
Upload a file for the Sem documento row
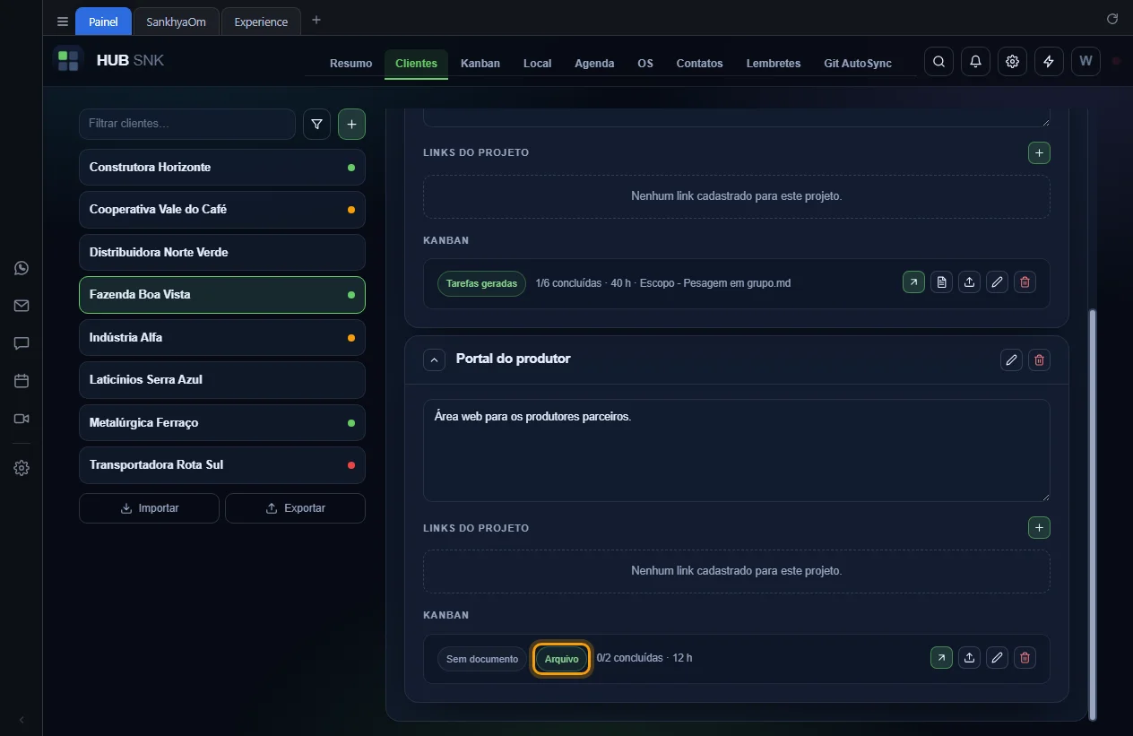[x=969, y=658]
